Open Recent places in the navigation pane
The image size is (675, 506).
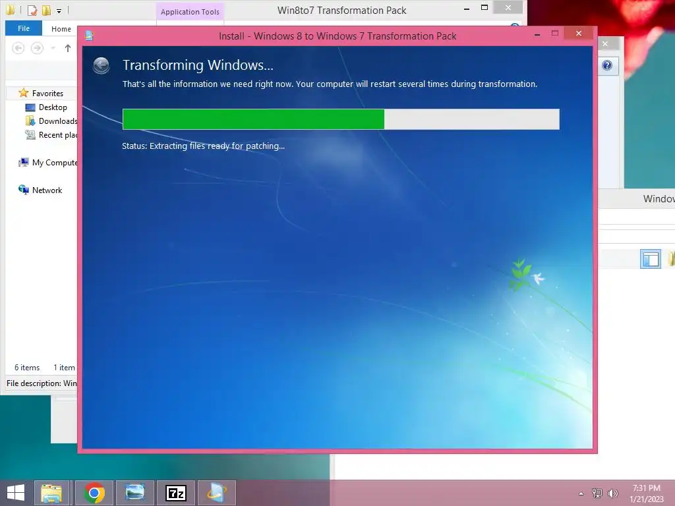tap(51, 134)
